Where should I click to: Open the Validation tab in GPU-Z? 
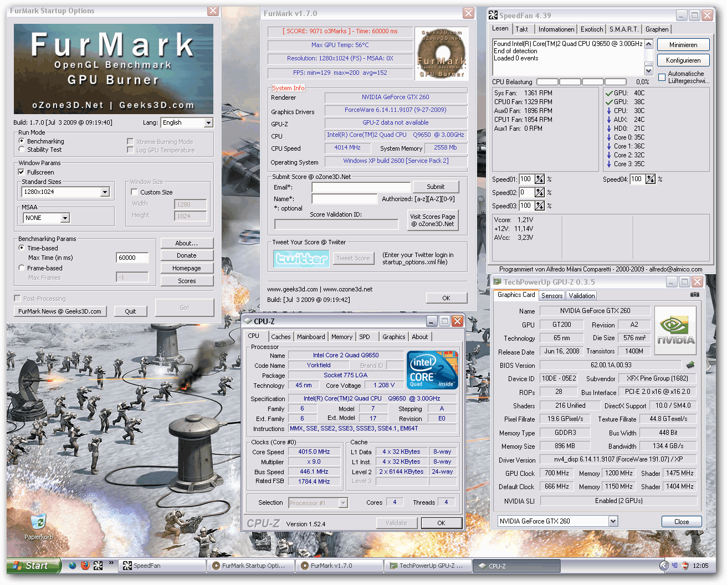(x=582, y=296)
